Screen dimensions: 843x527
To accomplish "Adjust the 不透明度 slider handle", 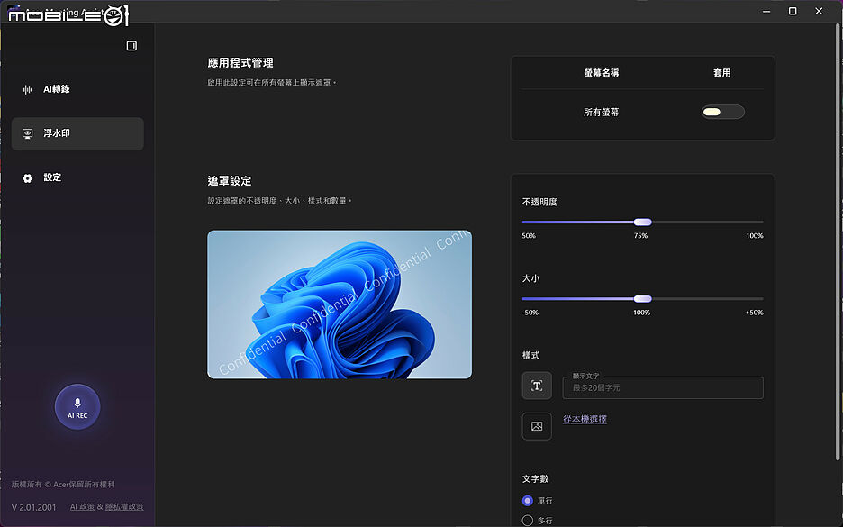I will (642, 223).
